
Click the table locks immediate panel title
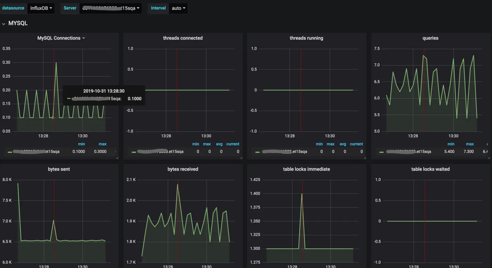tap(306, 169)
